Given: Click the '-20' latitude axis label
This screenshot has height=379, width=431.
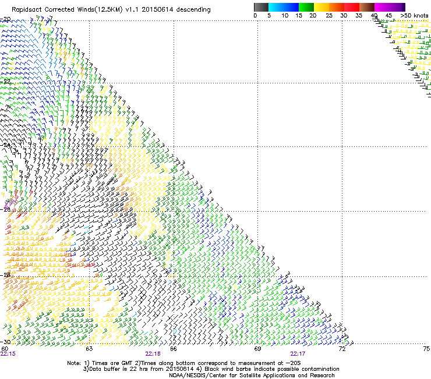Looking at the screenshot, I should click(x=5, y=19).
